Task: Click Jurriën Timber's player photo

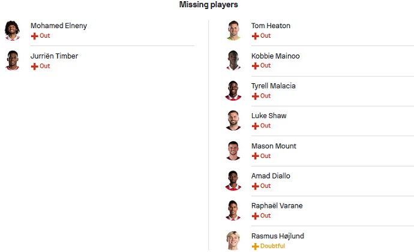Action: 12,60
